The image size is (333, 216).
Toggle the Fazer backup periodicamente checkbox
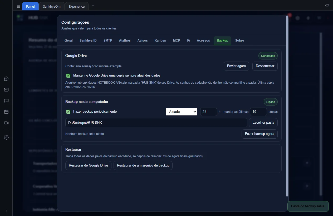point(68,112)
